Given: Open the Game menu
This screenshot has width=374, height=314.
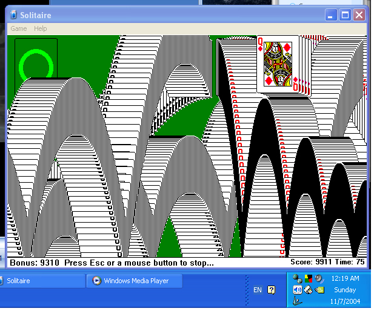Looking at the screenshot, I should tap(18, 28).
